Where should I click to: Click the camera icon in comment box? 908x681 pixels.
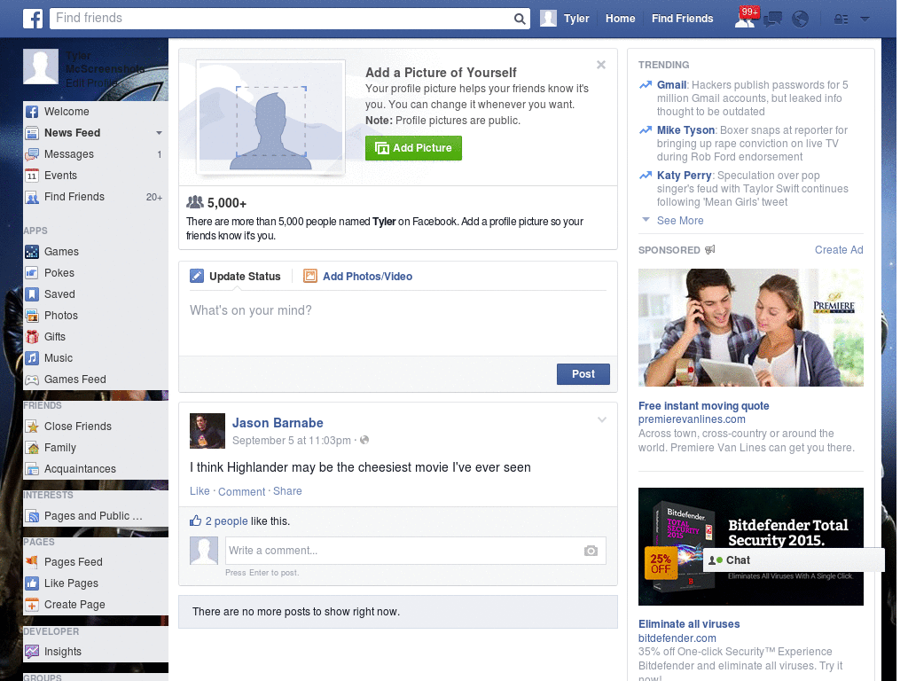[591, 551]
